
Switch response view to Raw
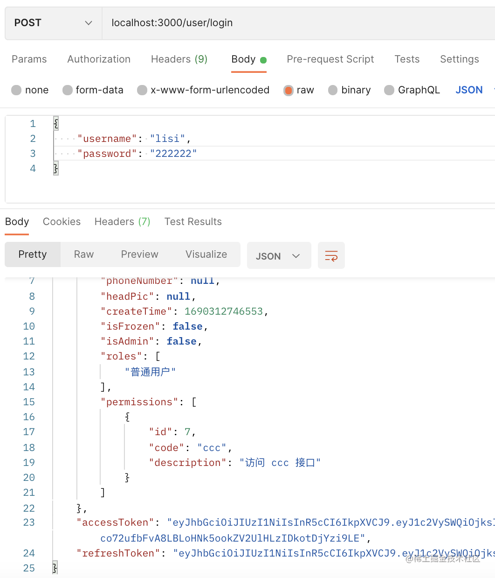(x=84, y=254)
